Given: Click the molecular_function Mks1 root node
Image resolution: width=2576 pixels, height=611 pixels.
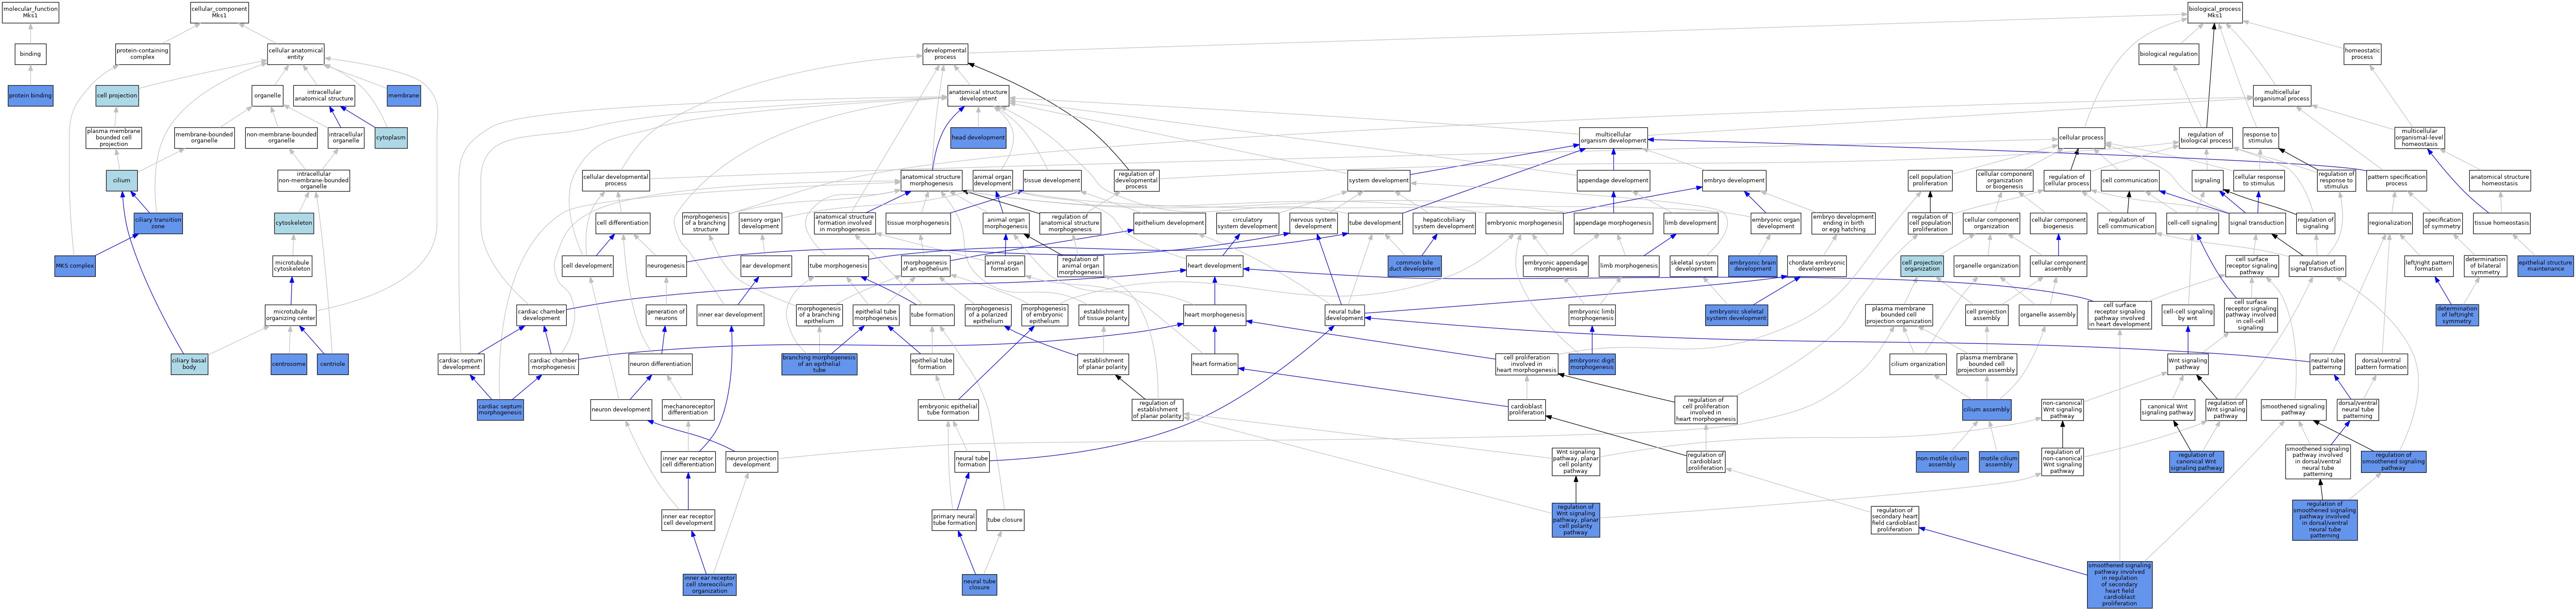Looking at the screenshot, I should [30, 12].
